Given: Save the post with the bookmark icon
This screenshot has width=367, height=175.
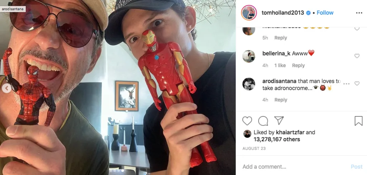Looking at the screenshot, I should tap(358, 121).
